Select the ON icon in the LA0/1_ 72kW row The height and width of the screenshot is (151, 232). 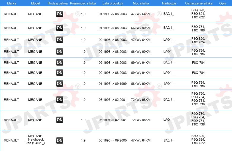pyautogui.click(x=60, y=120)
